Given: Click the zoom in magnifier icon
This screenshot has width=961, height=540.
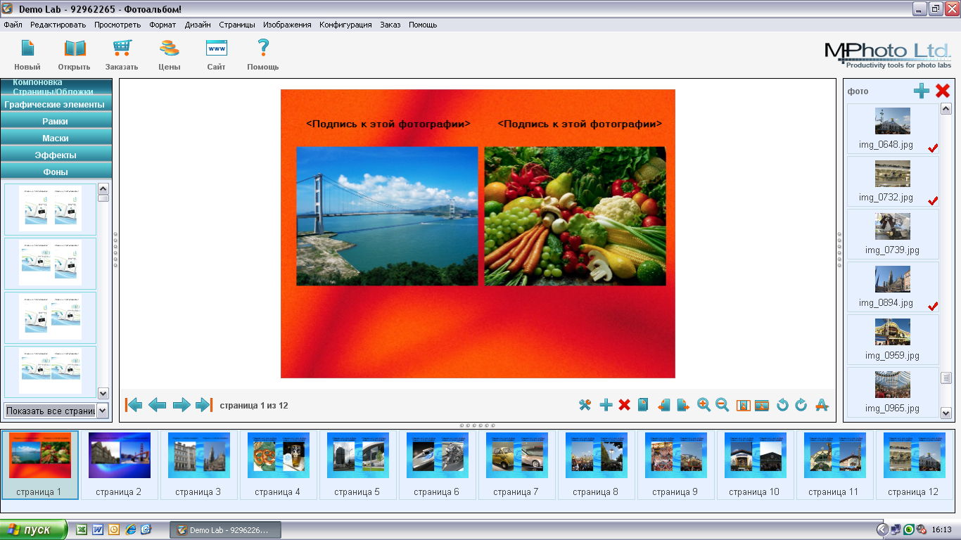Looking at the screenshot, I should tap(703, 405).
